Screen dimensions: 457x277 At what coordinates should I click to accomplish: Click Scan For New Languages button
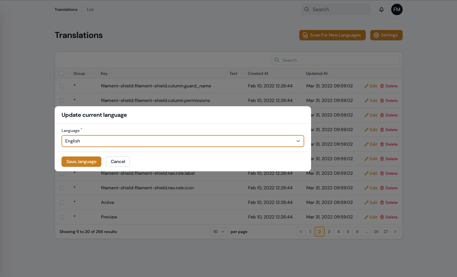(333, 35)
